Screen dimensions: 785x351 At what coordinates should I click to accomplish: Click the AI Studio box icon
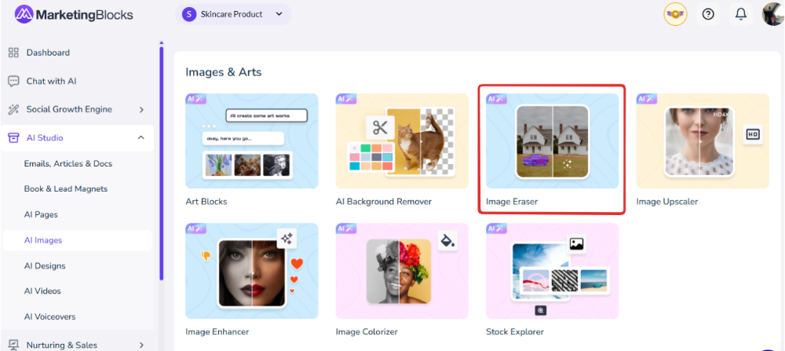tap(13, 137)
